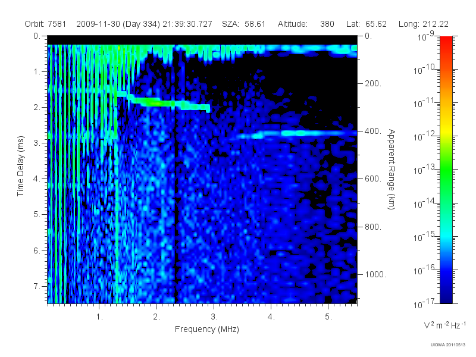The width and height of the screenshot is (476, 357).
Task: Click the '3.' tick on time delay axis
Action: (x=37, y=143)
